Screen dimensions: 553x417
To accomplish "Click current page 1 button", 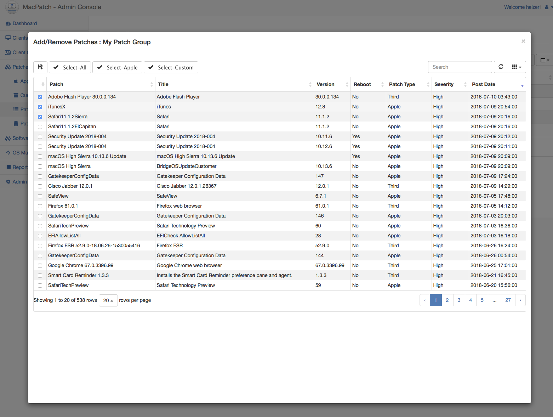I will (436, 300).
